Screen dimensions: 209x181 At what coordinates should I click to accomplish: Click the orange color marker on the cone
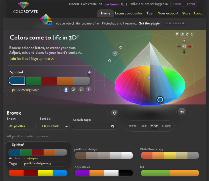(140, 72)
